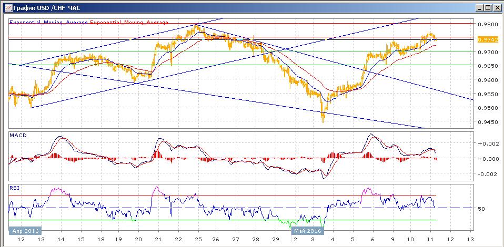The image size is (504, 247).
Task: Click the red Exponential_Moving_Average legend label
Action: tap(129, 23)
